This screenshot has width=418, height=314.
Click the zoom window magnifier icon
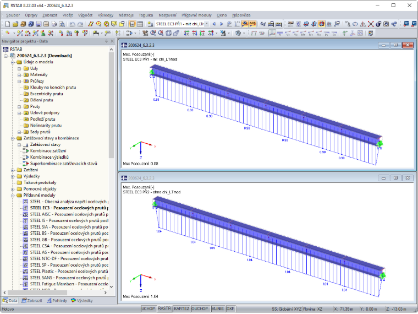[x=153, y=33]
